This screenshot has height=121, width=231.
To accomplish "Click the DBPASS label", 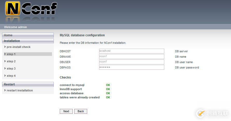I will pyautogui.click(x=65, y=68).
